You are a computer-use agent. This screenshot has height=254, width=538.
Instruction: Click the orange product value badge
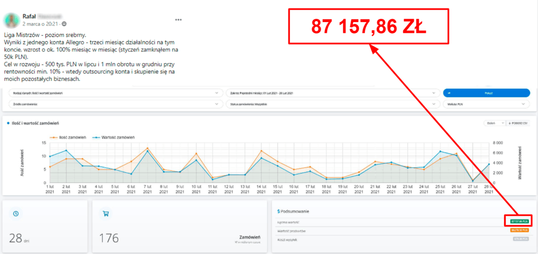[519, 230]
